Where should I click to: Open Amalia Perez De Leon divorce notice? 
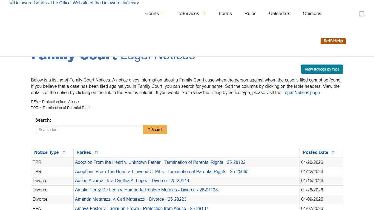[146, 190]
